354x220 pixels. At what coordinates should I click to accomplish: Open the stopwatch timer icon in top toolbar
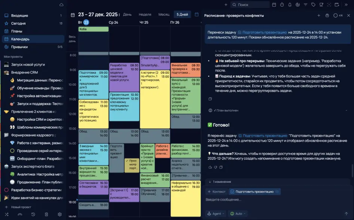point(281,5)
